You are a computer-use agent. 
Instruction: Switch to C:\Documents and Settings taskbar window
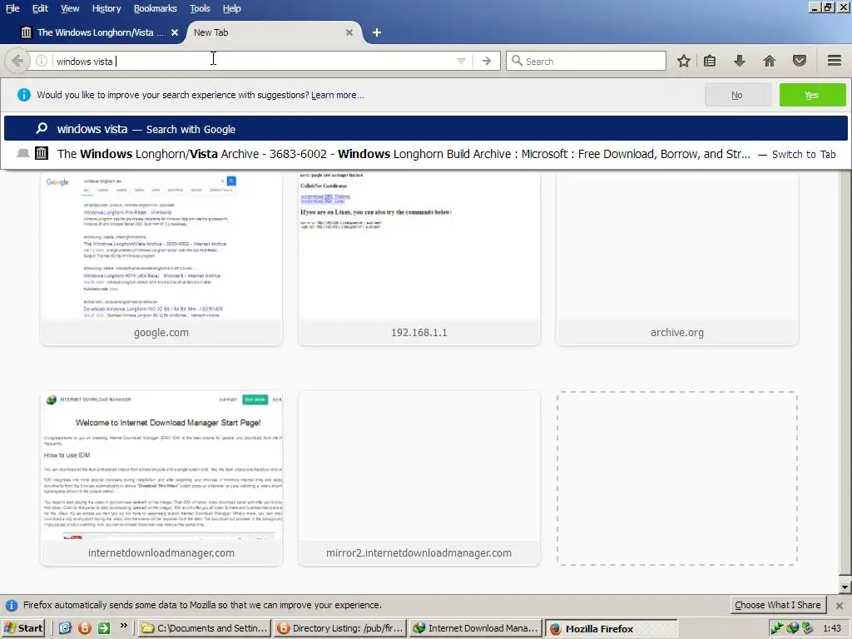tap(205, 628)
